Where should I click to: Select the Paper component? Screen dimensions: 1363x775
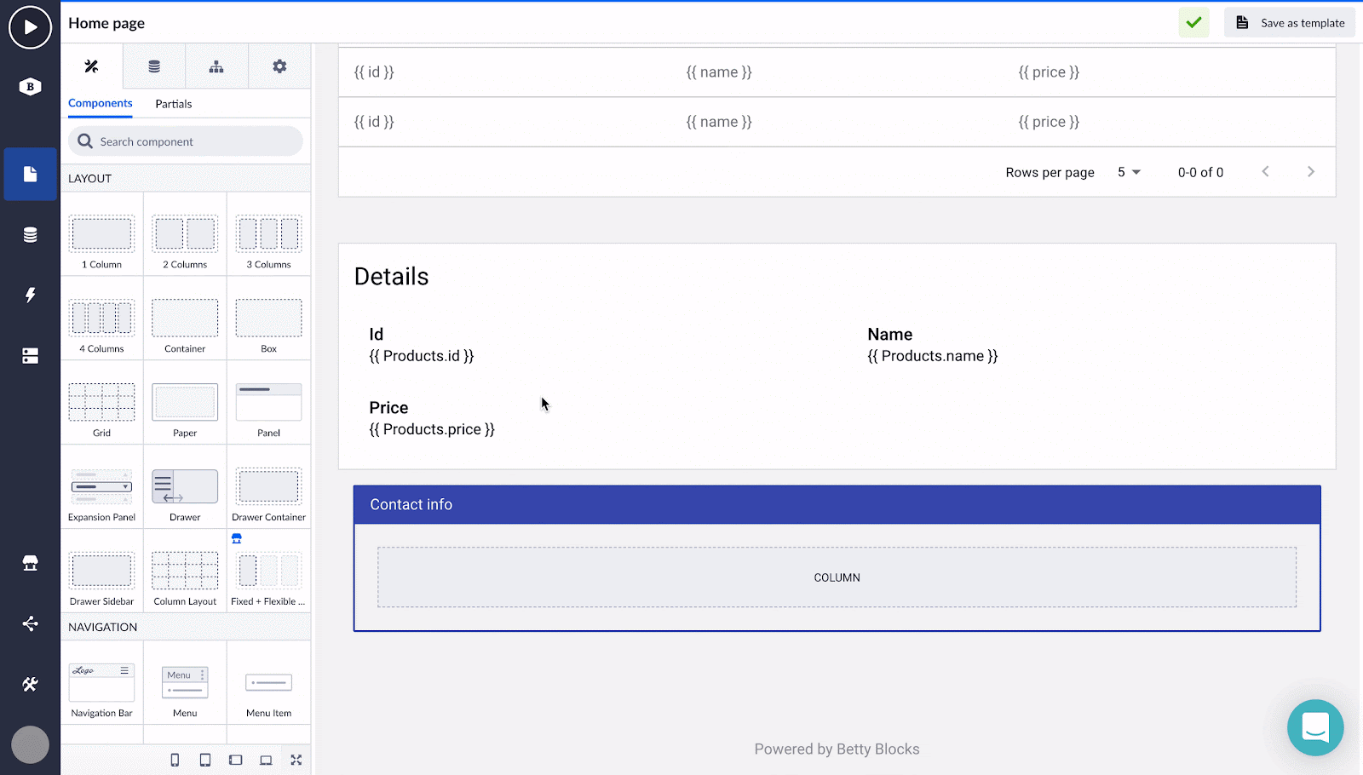point(185,402)
